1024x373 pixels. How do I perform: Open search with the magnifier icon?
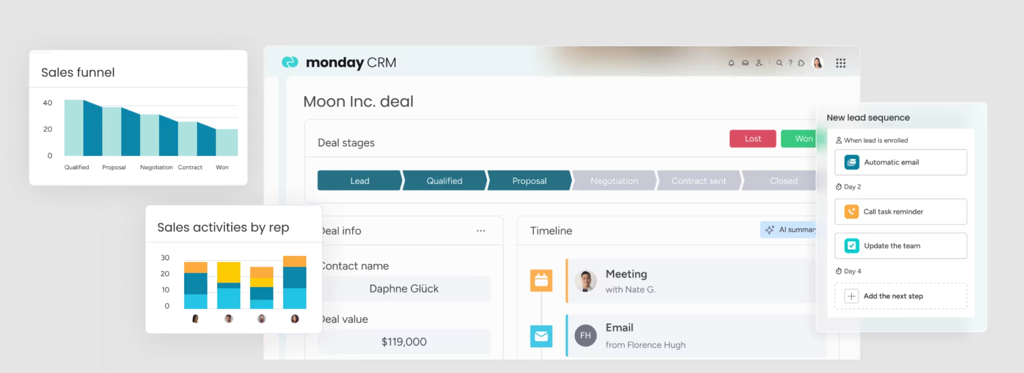(779, 63)
